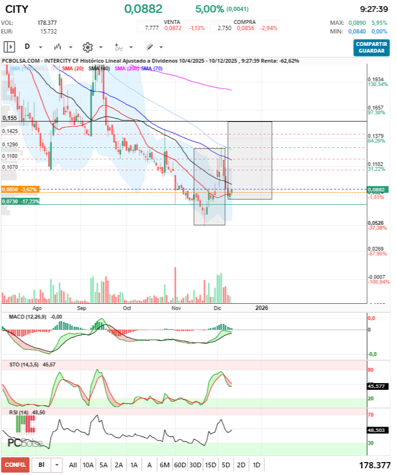The height and width of the screenshot is (475, 397).
Task: Expand the chart type dropdown arrow
Action: (71, 47)
